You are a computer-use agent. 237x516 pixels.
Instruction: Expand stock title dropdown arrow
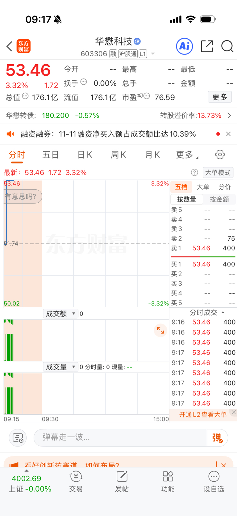(x=153, y=54)
